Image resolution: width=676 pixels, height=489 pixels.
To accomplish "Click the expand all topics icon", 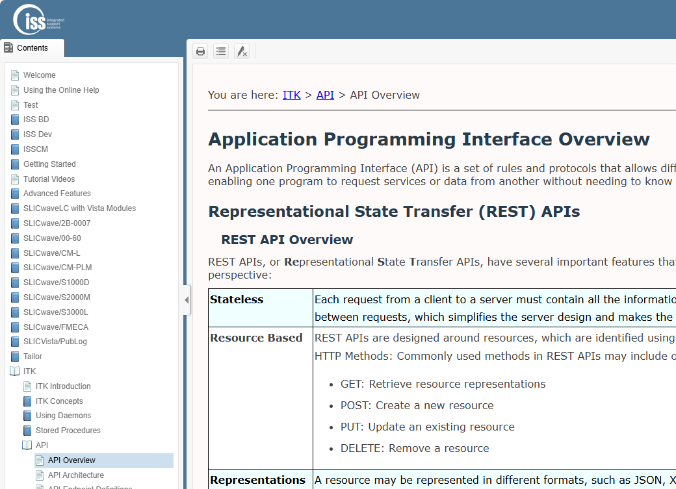I will pos(221,51).
